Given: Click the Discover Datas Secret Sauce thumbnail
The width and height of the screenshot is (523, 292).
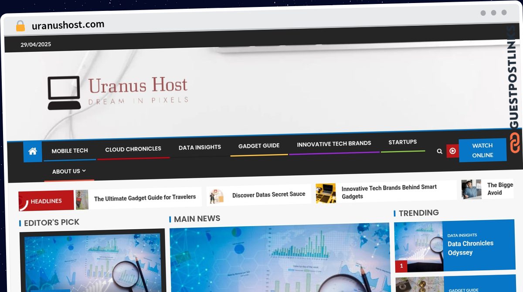Looking at the screenshot, I should coord(216,196).
